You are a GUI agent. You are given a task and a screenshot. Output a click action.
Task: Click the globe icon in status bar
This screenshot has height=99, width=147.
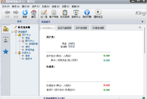(x=144, y=98)
